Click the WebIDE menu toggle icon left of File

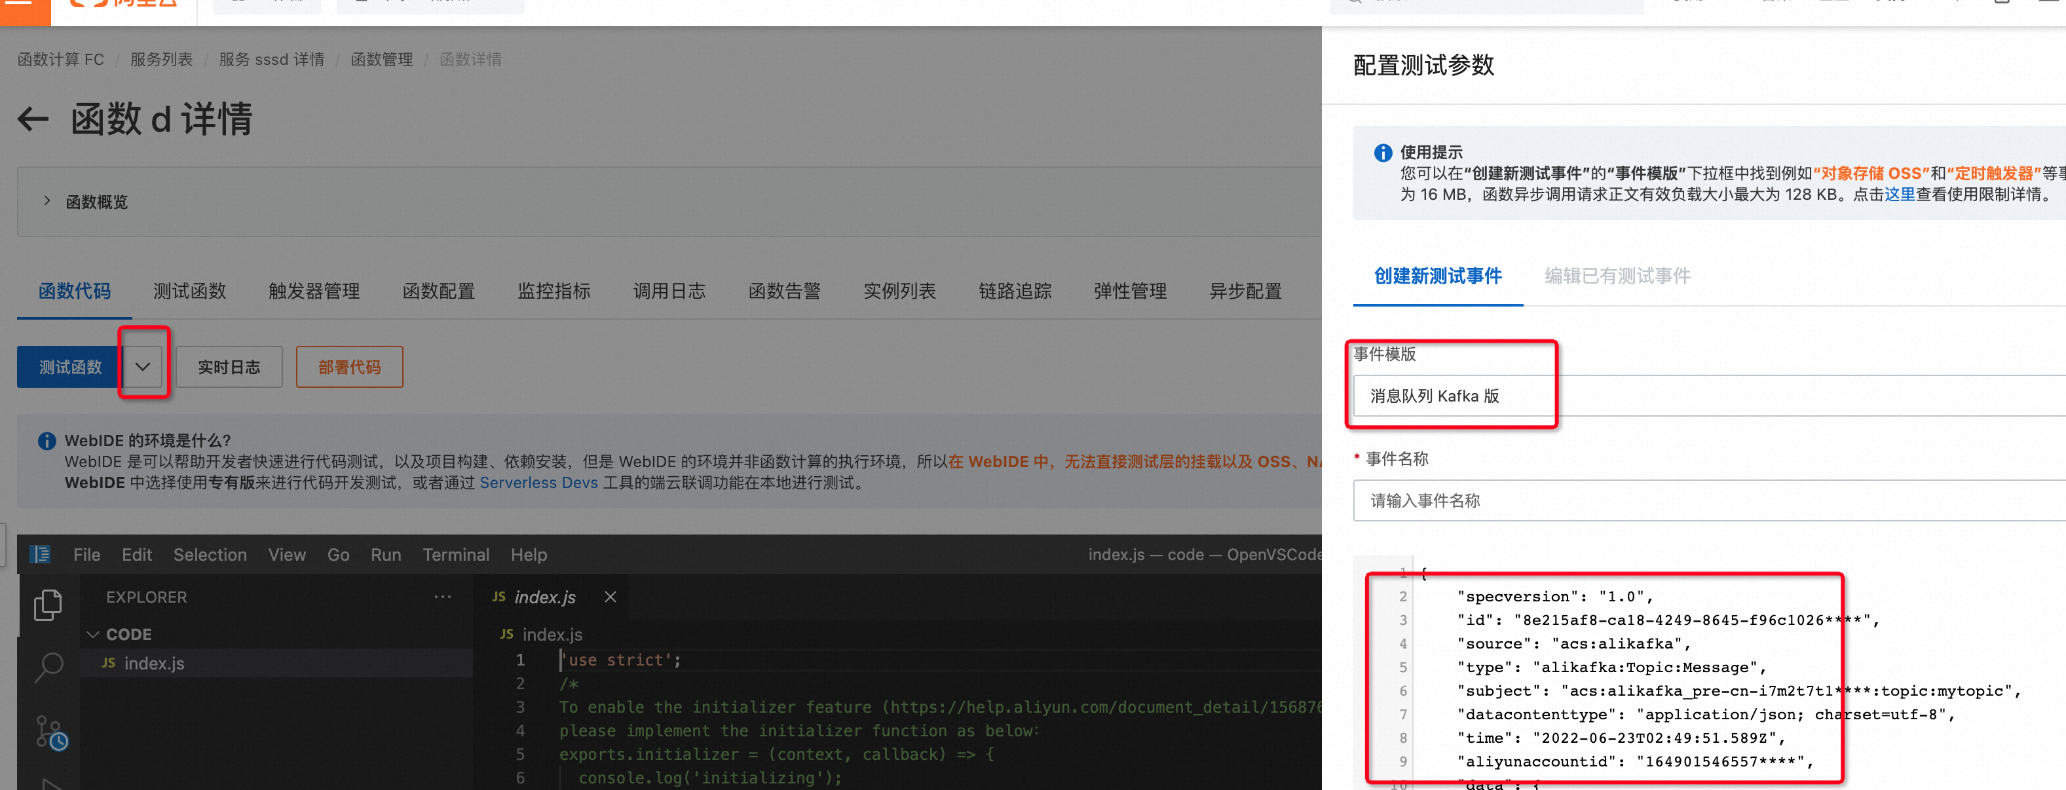(40, 554)
